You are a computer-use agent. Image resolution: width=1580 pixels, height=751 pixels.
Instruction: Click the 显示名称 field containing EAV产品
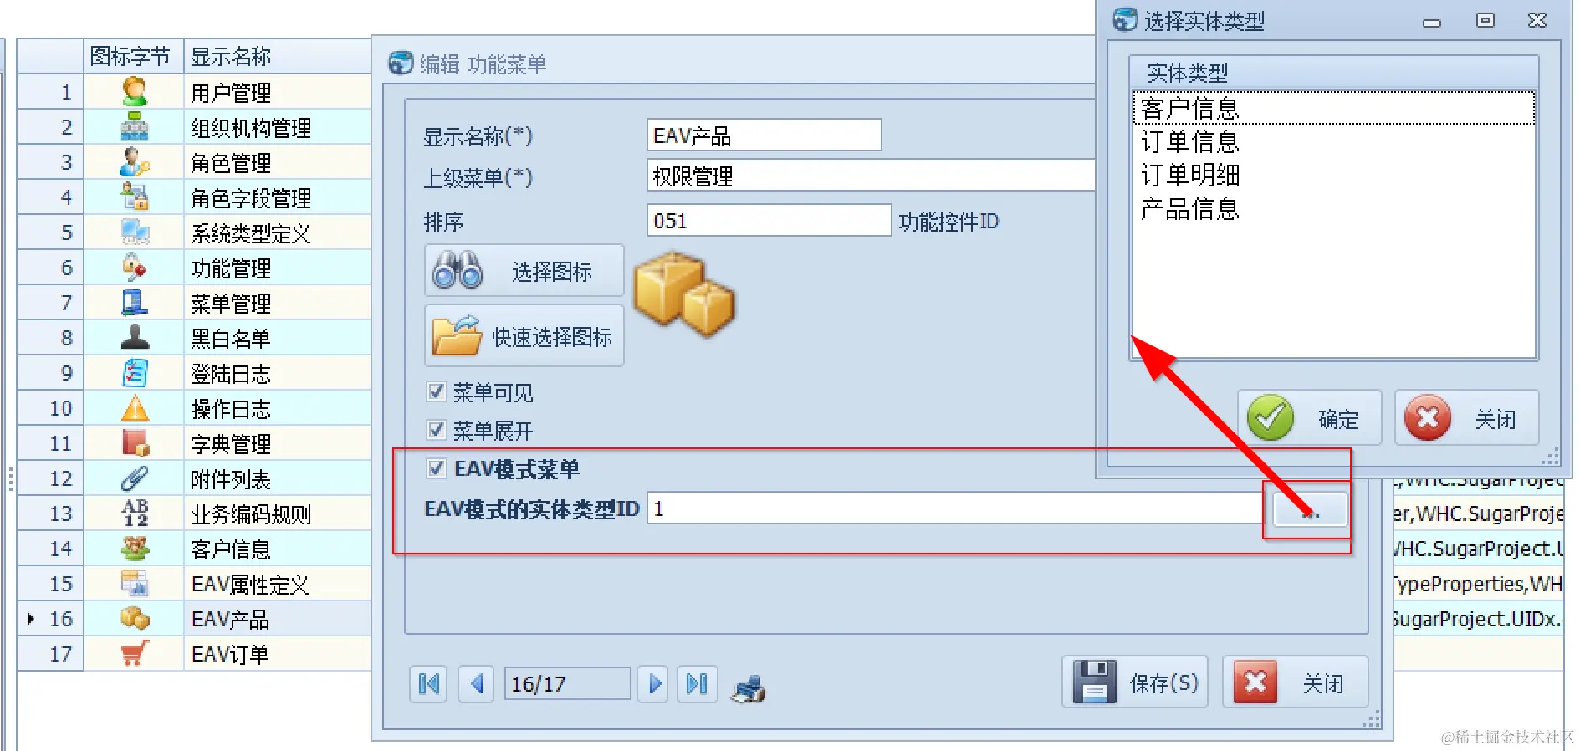(x=764, y=135)
